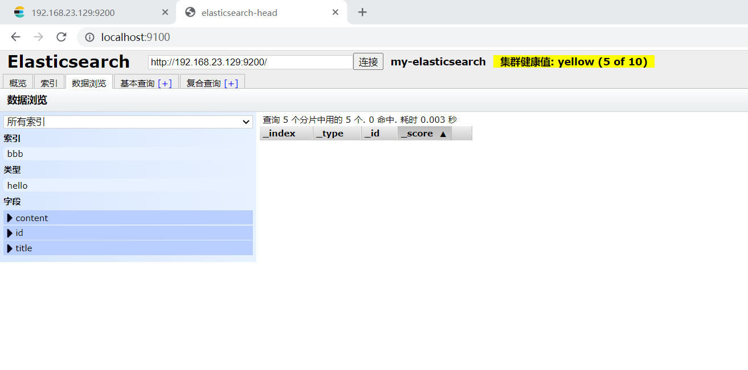Close the 192.168.23.129:9200 tab

tap(165, 12)
